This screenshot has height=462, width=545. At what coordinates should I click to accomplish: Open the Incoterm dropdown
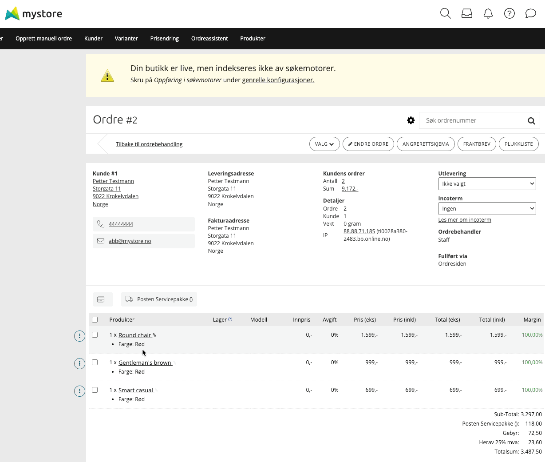pyautogui.click(x=487, y=209)
